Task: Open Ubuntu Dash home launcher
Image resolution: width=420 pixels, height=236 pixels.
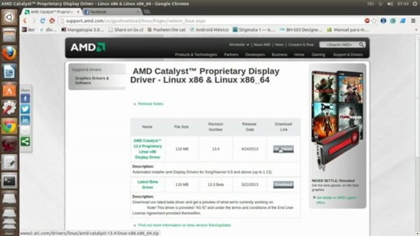Action: [x=9, y=18]
